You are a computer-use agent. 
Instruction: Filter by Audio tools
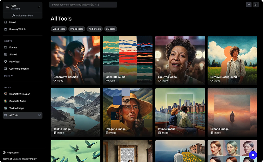94,29
